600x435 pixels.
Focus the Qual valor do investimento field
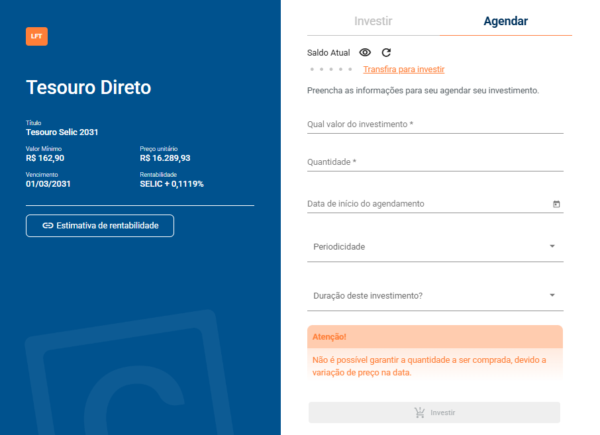coord(435,124)
